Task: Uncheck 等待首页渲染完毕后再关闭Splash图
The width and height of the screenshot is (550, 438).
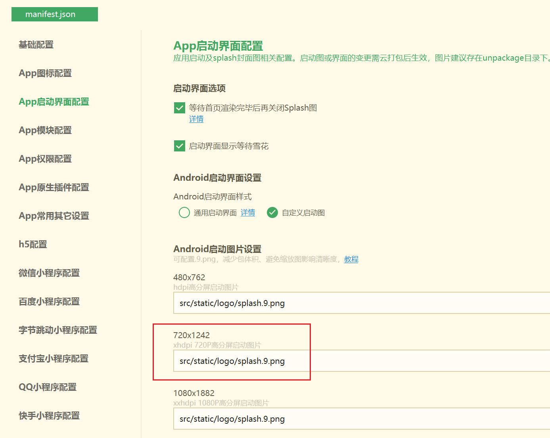Action: pos(180,107)
